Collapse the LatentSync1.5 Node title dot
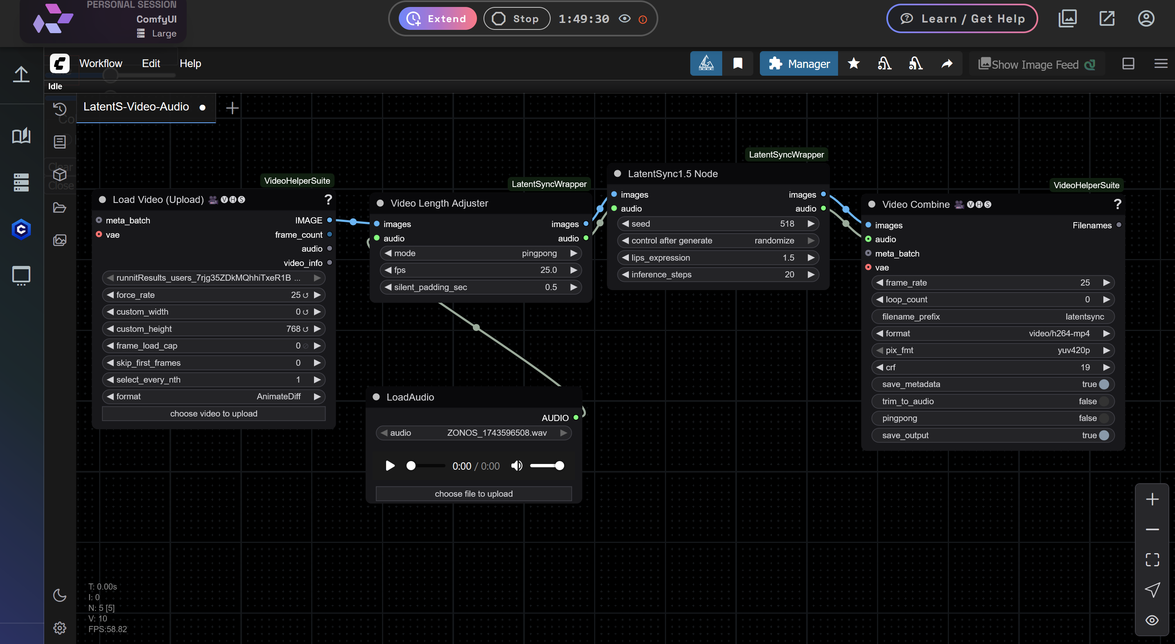Screen dimensions: 1175x644 pyautogui.click(x=618, y=173)
